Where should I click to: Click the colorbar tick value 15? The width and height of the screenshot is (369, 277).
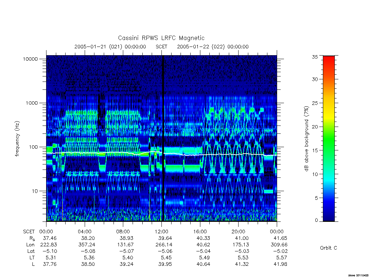315,150
